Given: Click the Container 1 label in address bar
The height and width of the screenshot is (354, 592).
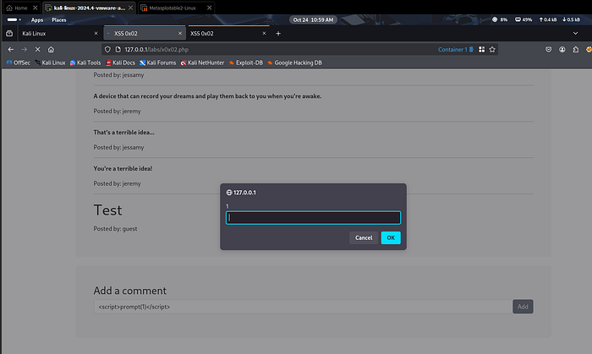Looking at the screenshot, I should click(x=455, y=49).
